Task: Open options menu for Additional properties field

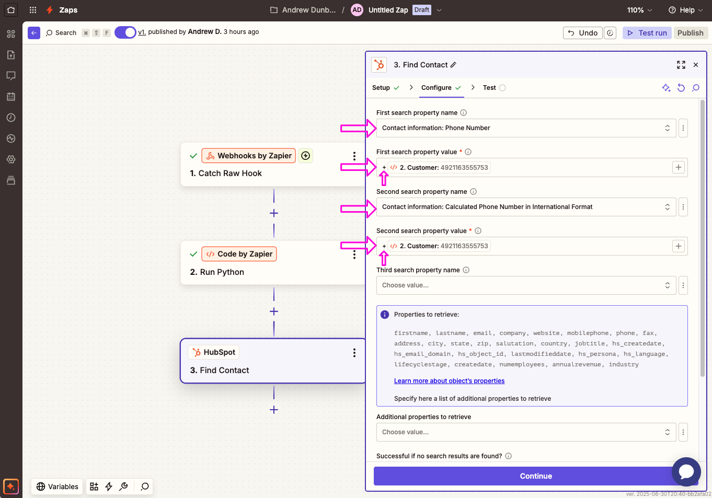Action: pos(683,432)
